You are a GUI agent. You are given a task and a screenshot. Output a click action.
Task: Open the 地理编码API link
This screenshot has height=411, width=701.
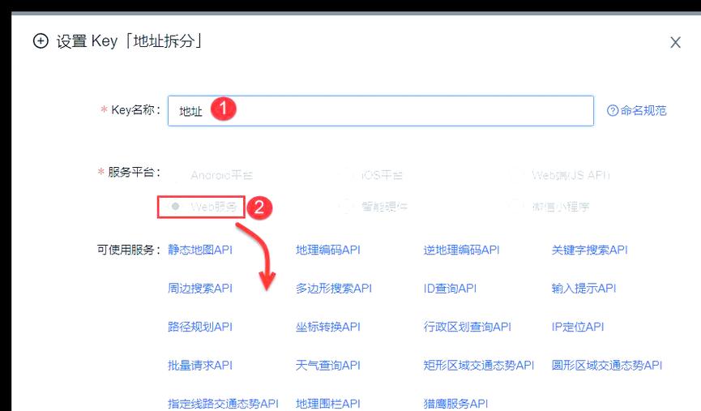pos(328,250)
